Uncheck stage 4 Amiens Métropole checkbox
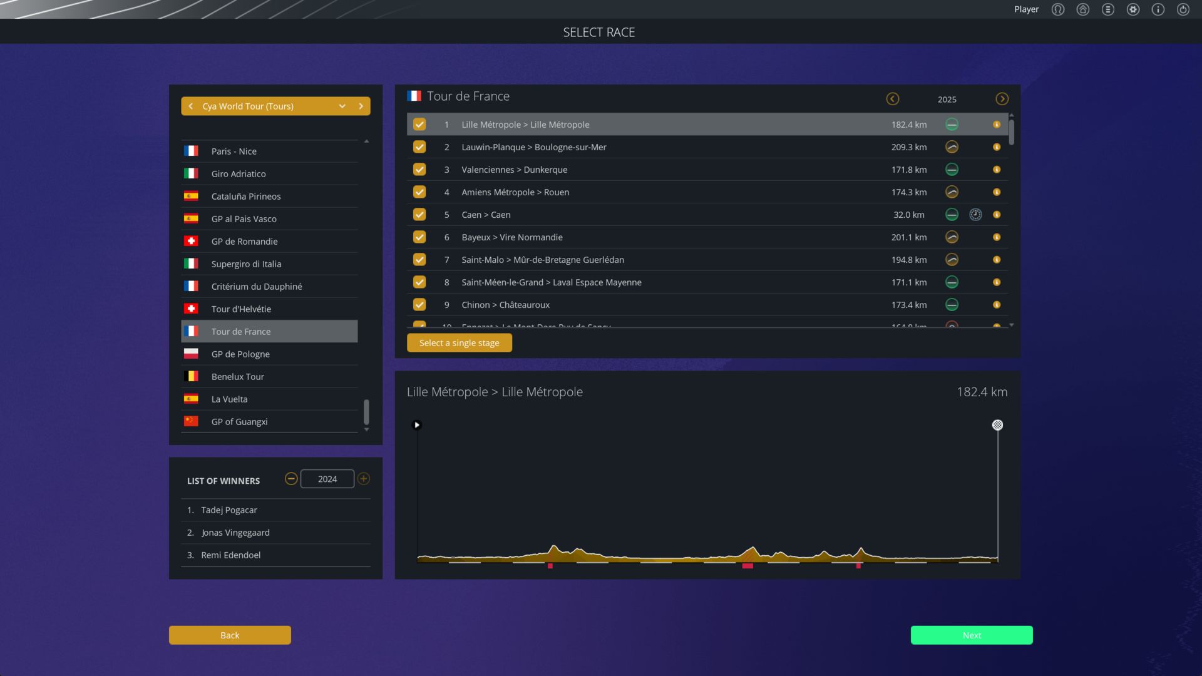This screenshot has height=676, width=1202. [x=419, y=192]
